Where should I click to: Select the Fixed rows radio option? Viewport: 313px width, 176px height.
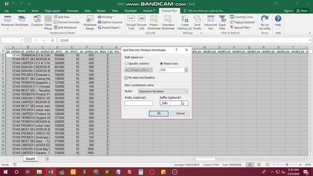pyautogui.click(x=161, y=64)
